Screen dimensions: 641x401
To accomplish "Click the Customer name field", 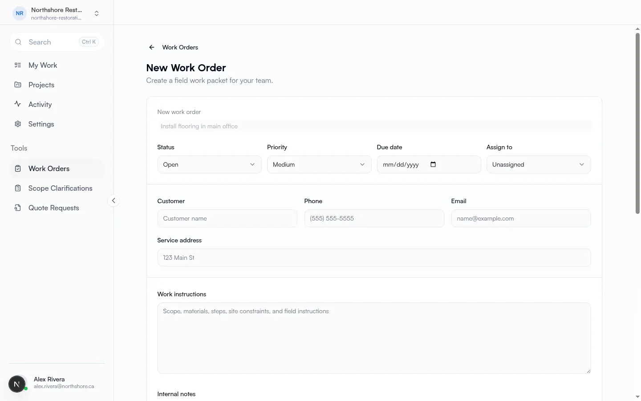I will coord(227,218).
